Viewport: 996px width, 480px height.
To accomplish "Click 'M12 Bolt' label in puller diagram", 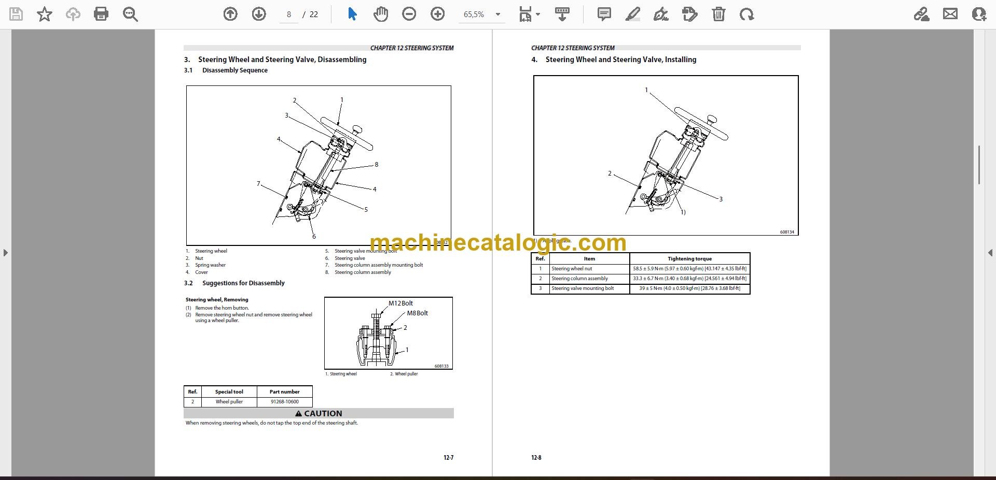I will coord(400,303).
